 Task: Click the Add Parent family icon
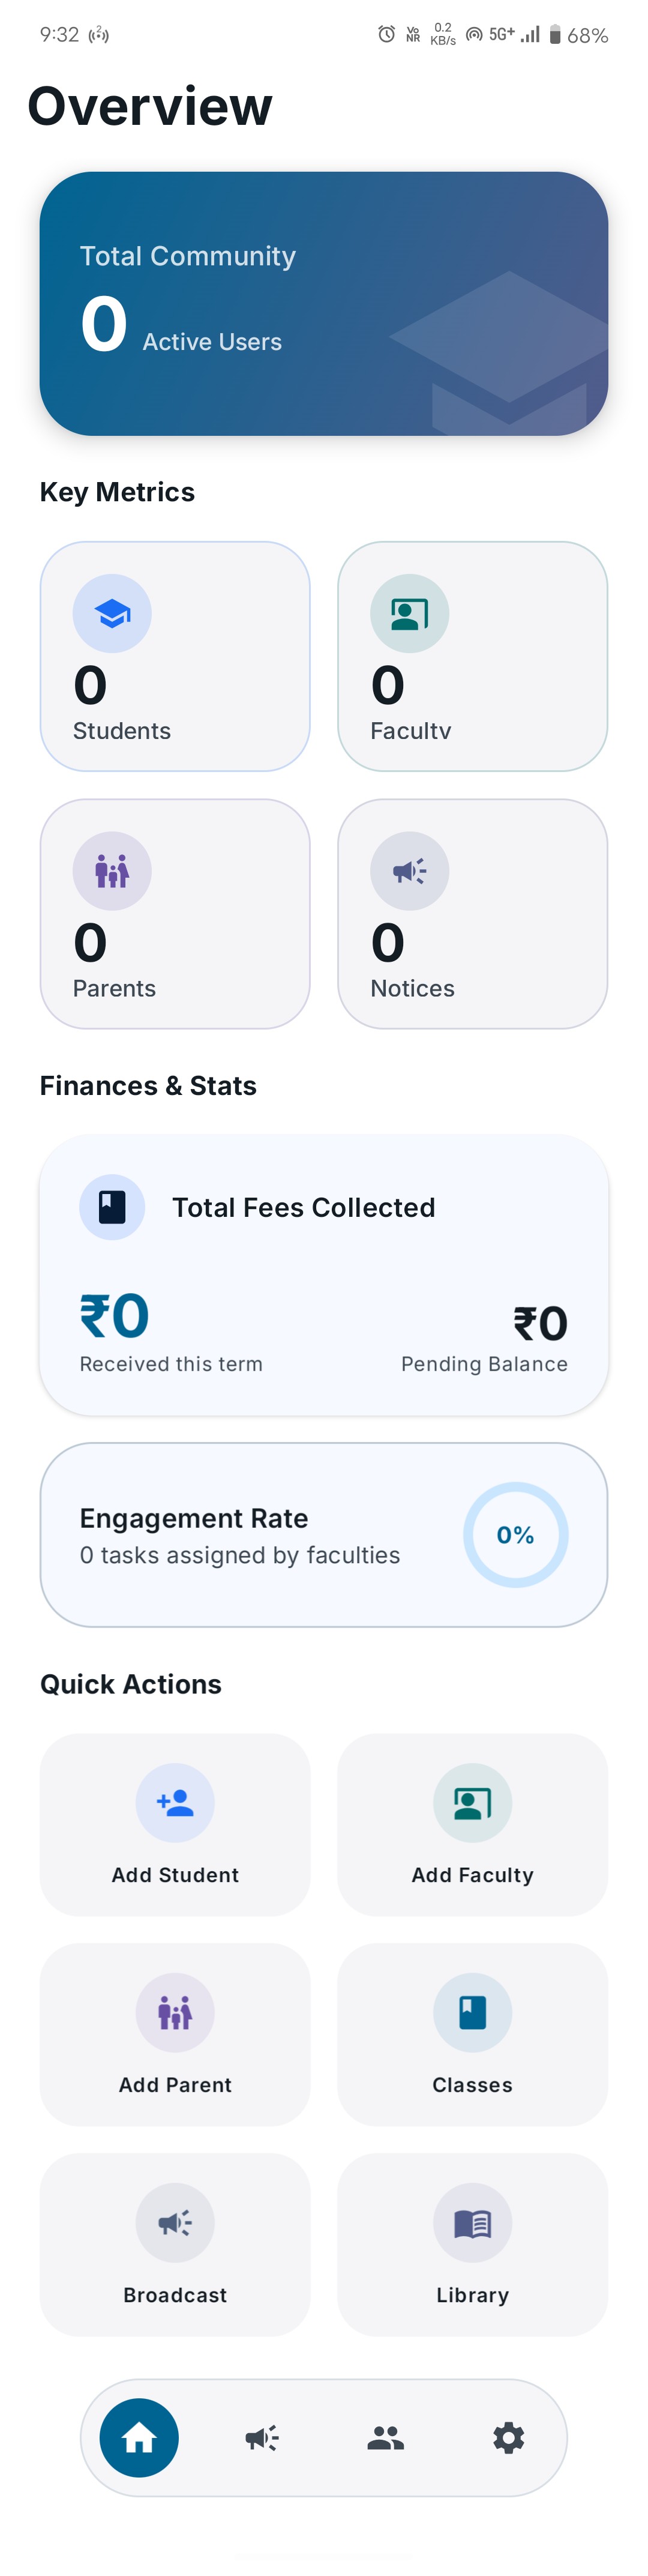click(175, 2013)
